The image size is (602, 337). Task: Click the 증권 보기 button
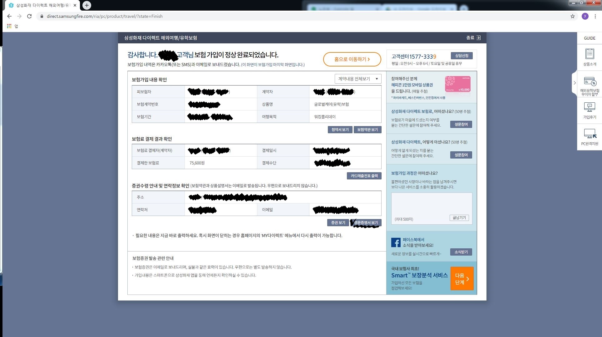338,223
